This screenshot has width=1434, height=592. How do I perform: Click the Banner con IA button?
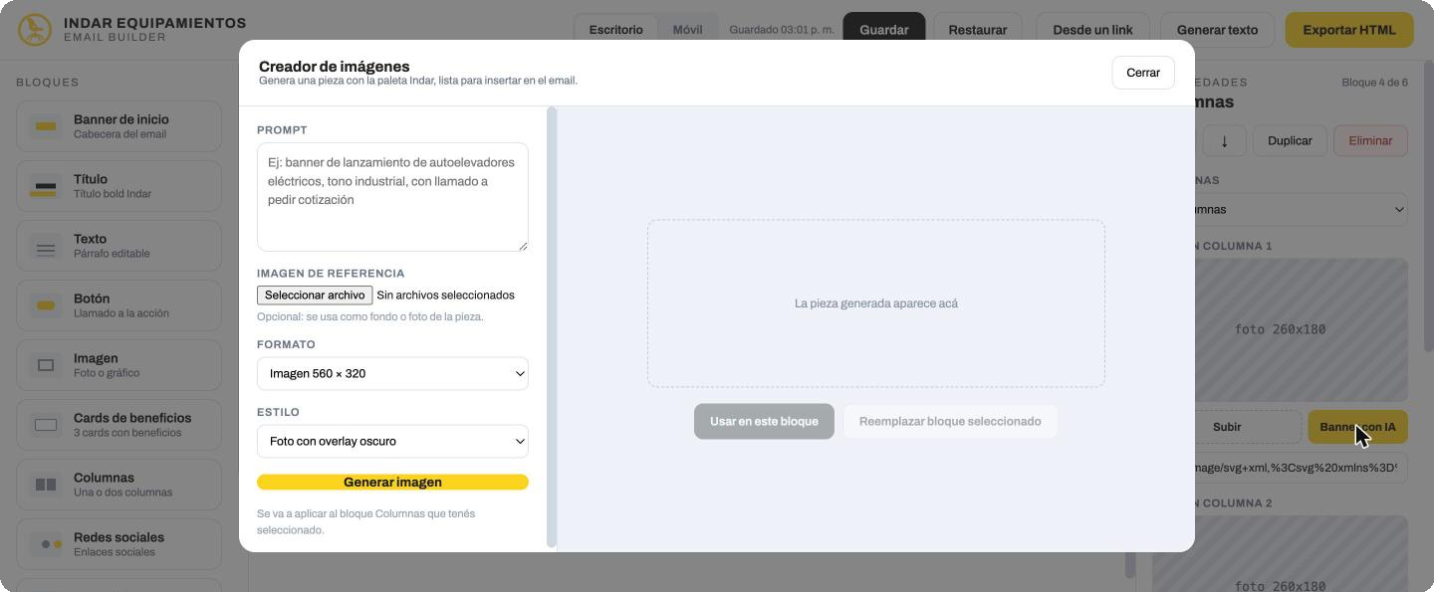point(1357,427)
